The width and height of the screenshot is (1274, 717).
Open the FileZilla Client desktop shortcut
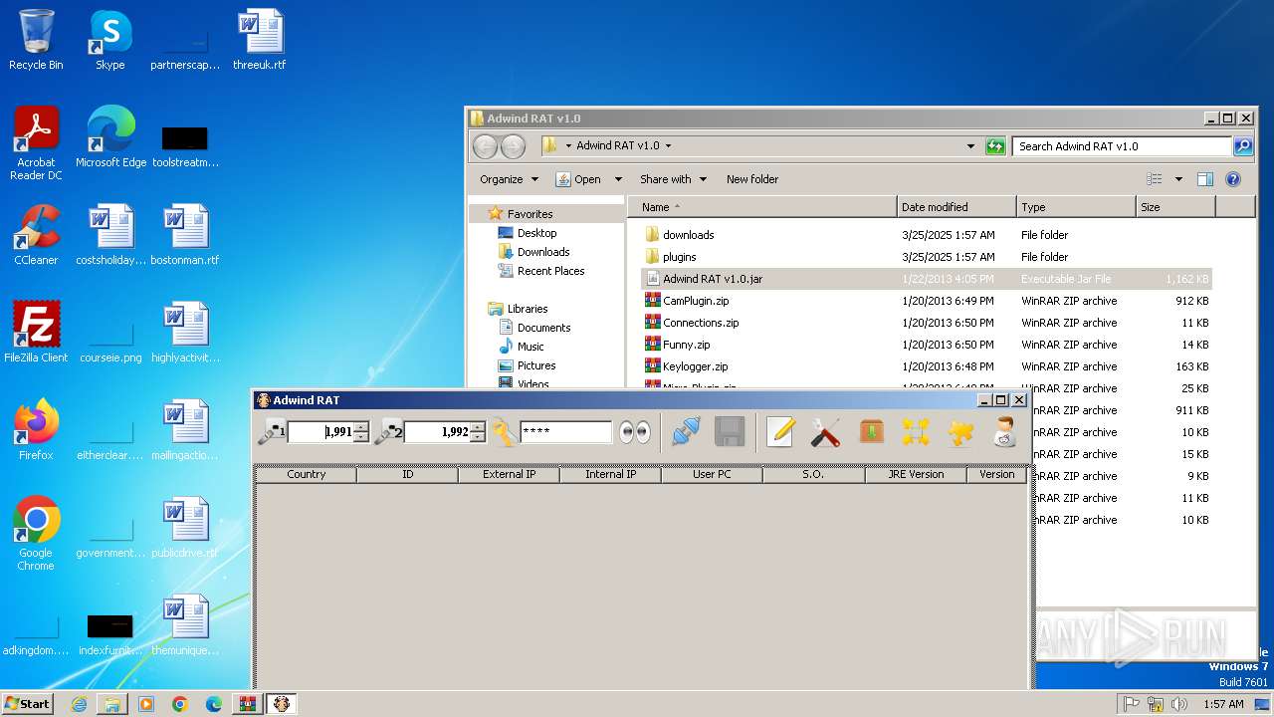[x=36, y=332]
